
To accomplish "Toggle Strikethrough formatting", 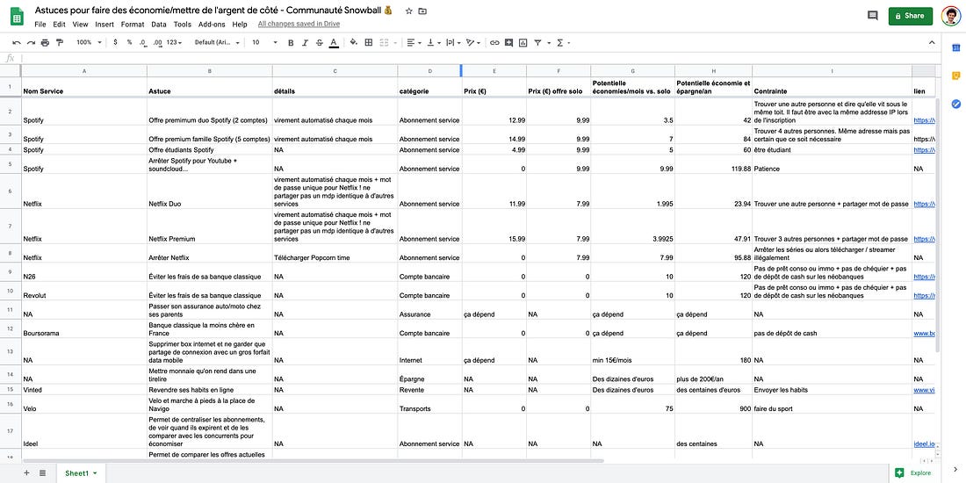I will point(319,42).
